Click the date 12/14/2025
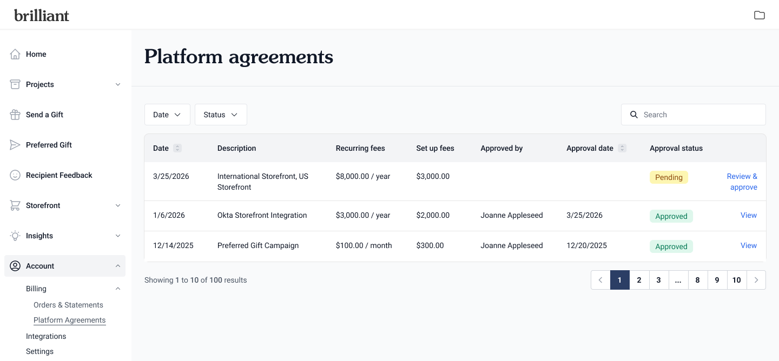Screen dimensions: 779x361 pyautogui.click(x=173, y=245)
